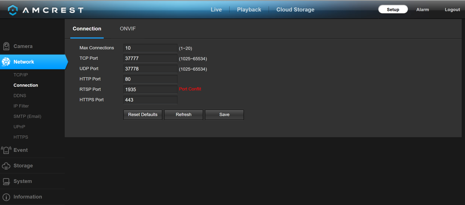This screenshot has width=465, height=205.
Task: Click the Camera sidebar icon
Action: click(x=6, y=46)
